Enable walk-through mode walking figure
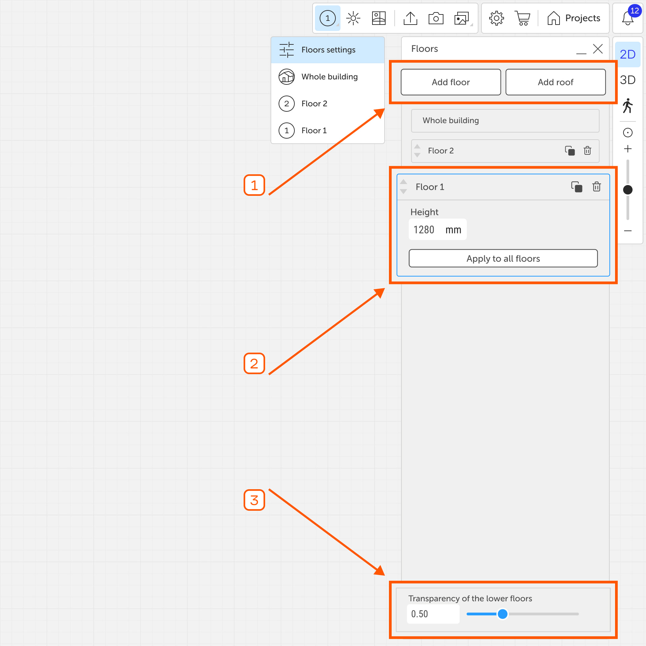 627,106
